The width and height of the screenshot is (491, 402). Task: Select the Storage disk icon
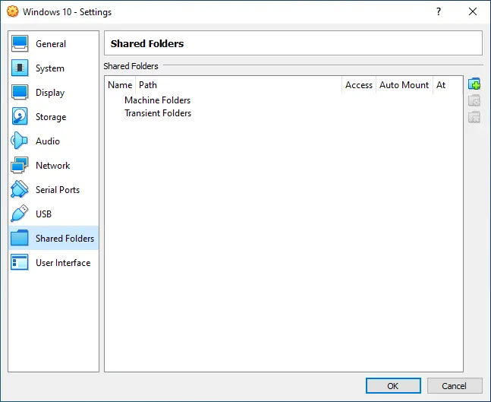point(20,116)
